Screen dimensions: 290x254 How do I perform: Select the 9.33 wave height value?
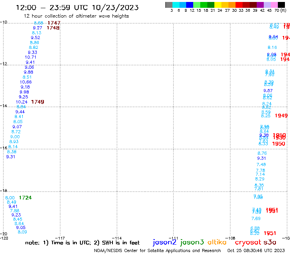(33, 53)
